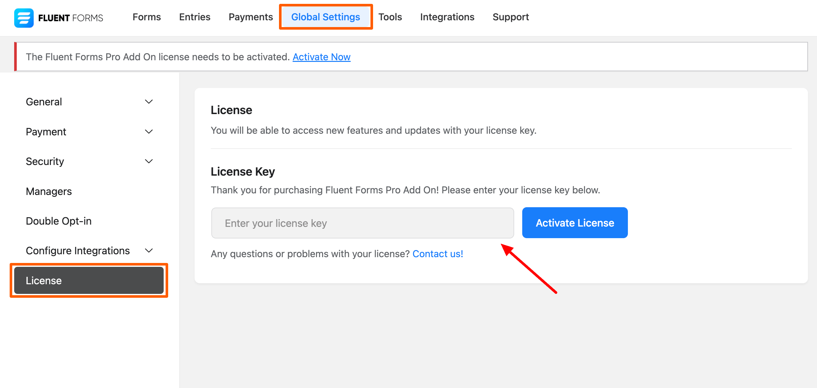Viewport: 817px width, 388px height.
Task: Navigate to Integrations in top menu
Action: tap(447, 17)
